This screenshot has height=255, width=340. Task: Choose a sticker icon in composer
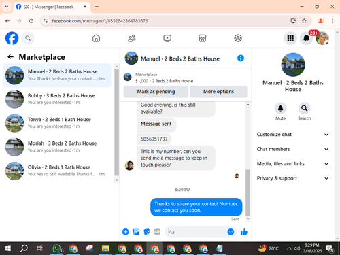pyautogui.click(x=147, y=232)
